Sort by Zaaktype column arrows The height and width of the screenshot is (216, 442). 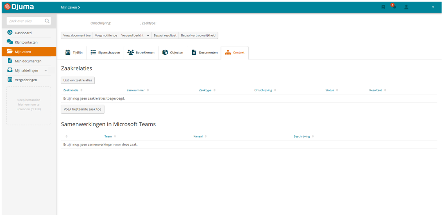(215, 90)
